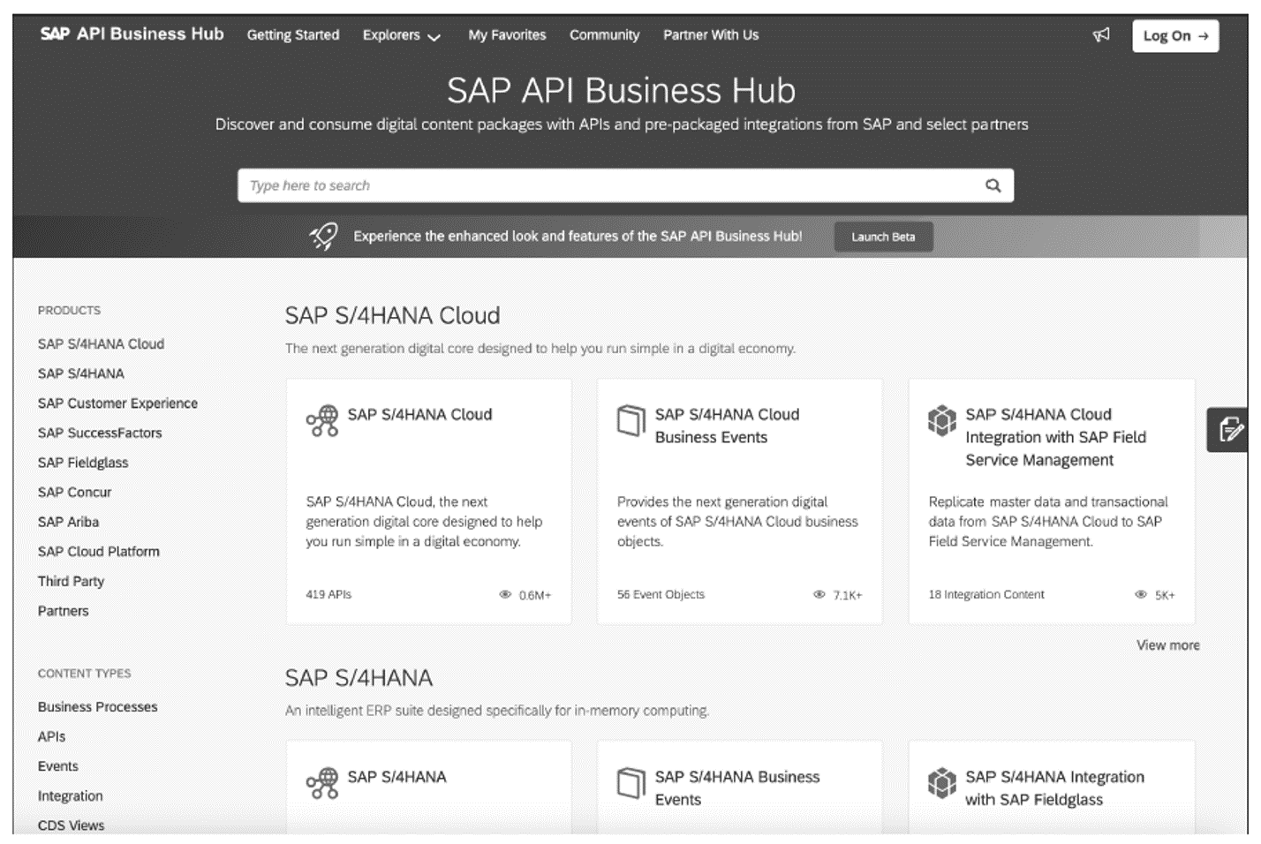Screen dimensions: 1261x844
Task: Focus the Type here to search field
Action: click(x=625, y=185)
